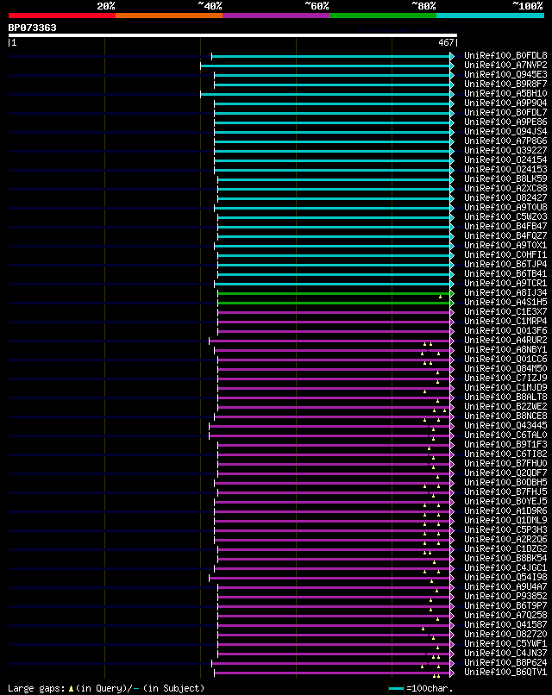The image size is (552, 695).
Task: Click the BP073363 query name
Action: (x=33, y=28)
